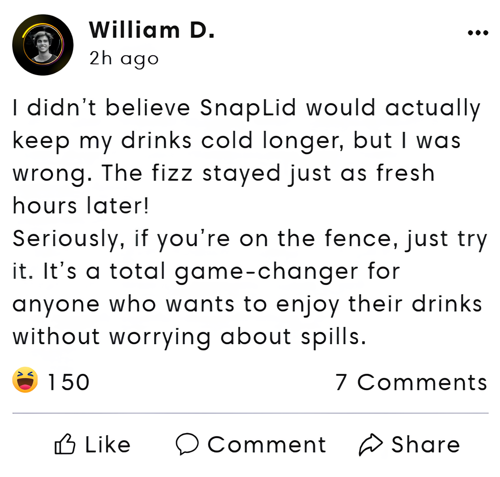500x477 pixels.
Task: Open William D. profile name link
Action: (152, 30)
